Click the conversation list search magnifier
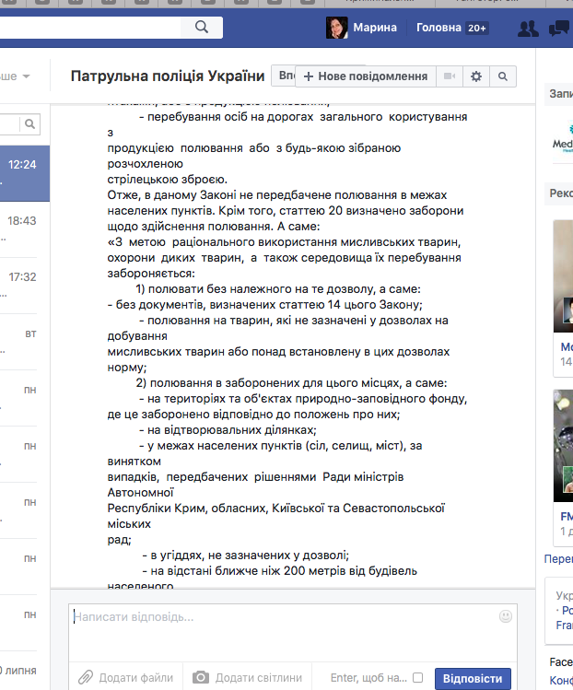Image resolution: width=573 pixels, height=690 pixels. click(29, 124)
